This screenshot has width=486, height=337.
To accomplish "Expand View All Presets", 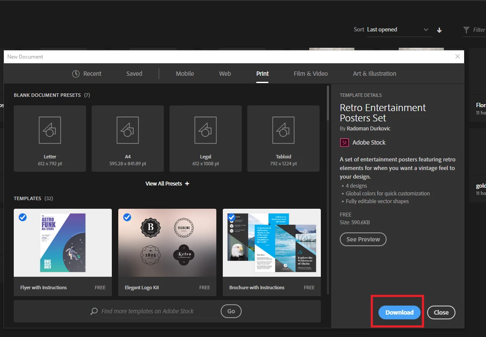I will (x=167, y=184).
